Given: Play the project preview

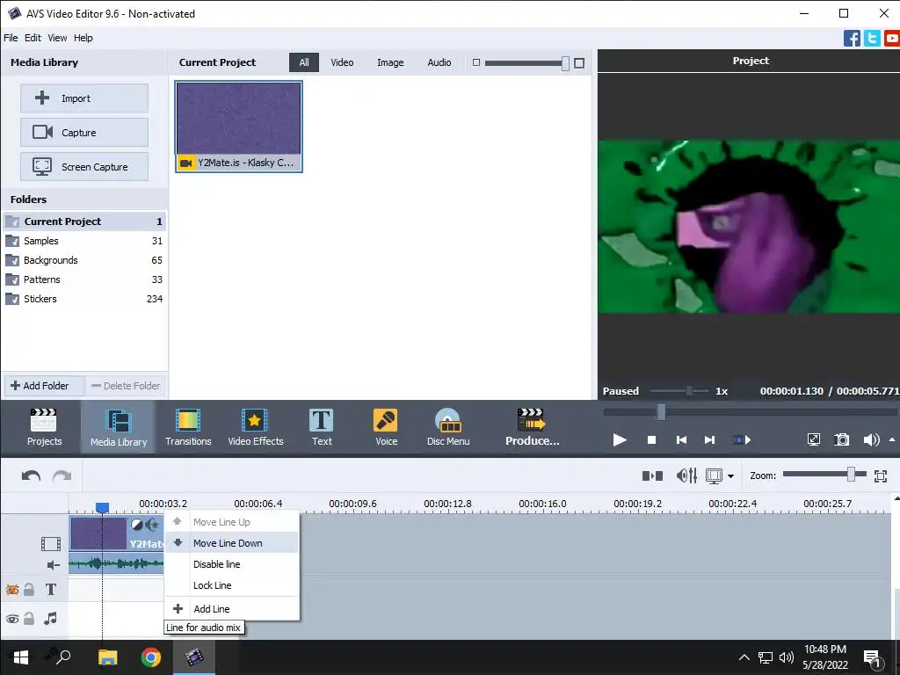Looking at the screenshot, I should point(620,439).
